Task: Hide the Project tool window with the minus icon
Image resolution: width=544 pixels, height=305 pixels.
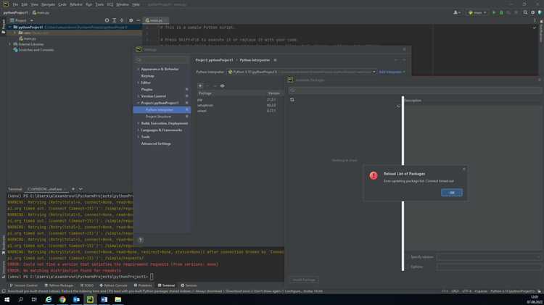Action: [138, 20]
